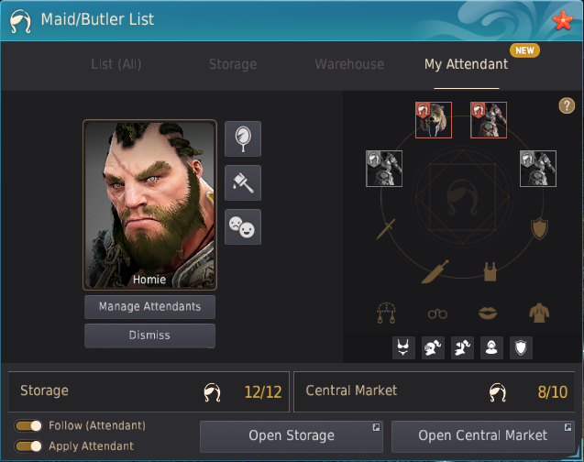
Task: Click the starfish icon in title bar
Action: 562,20
